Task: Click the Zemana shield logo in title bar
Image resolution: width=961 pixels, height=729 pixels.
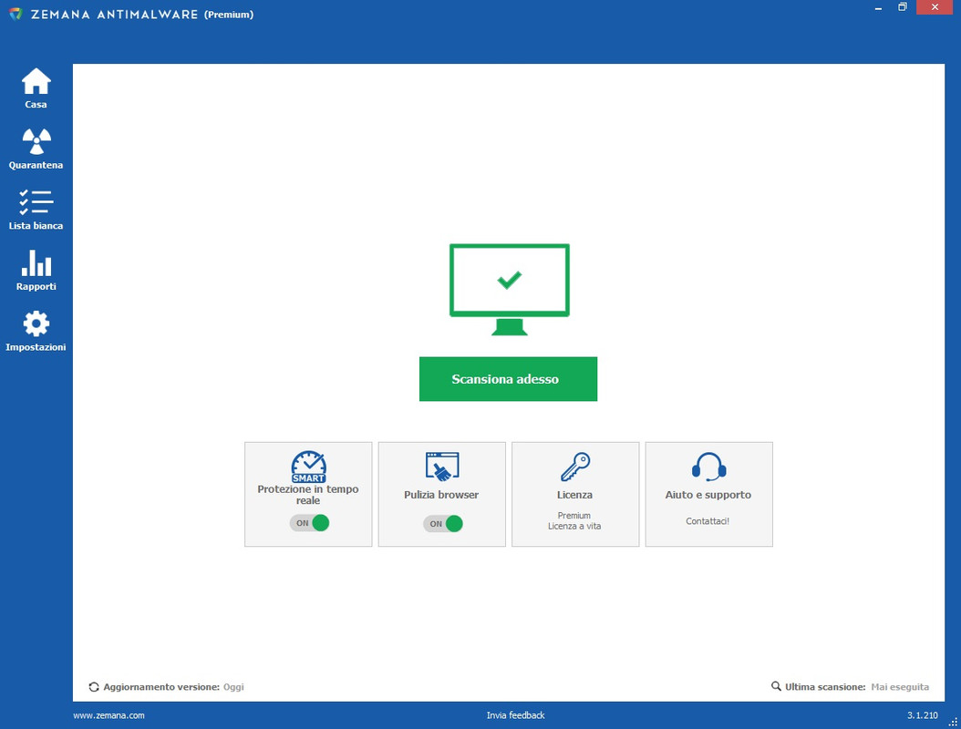Action: (15, 14)
